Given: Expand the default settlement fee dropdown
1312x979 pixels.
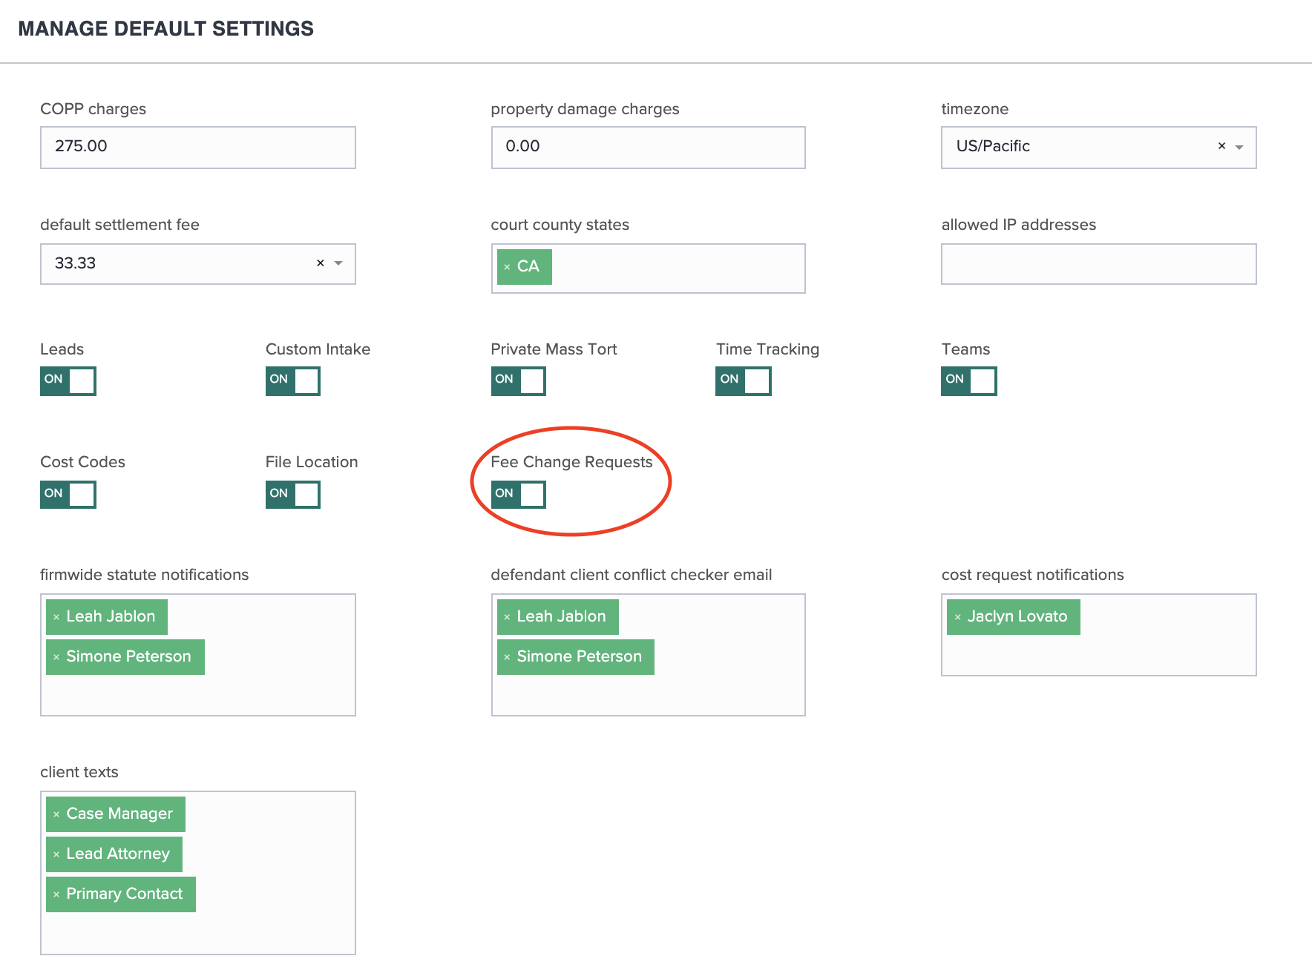Looking at the screenshot, I should pos(338,263).
